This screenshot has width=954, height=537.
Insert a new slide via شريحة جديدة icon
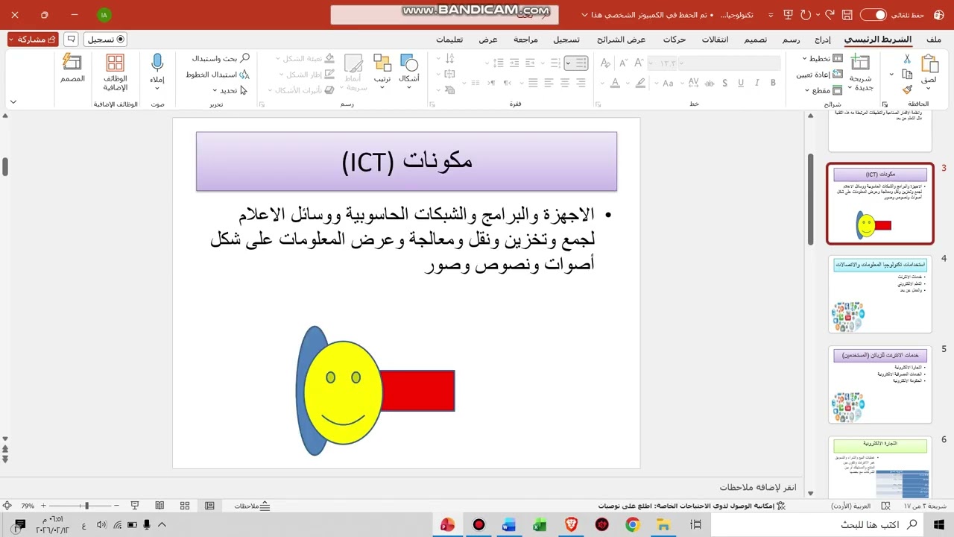click(860, 63)
